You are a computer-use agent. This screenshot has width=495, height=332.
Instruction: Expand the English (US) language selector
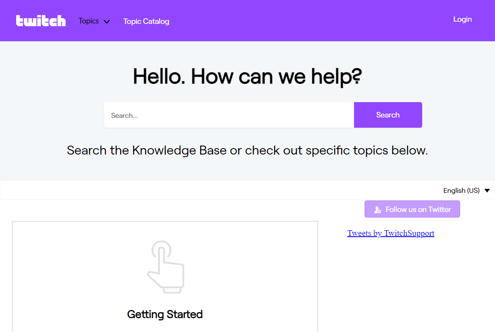pos(466,191)
